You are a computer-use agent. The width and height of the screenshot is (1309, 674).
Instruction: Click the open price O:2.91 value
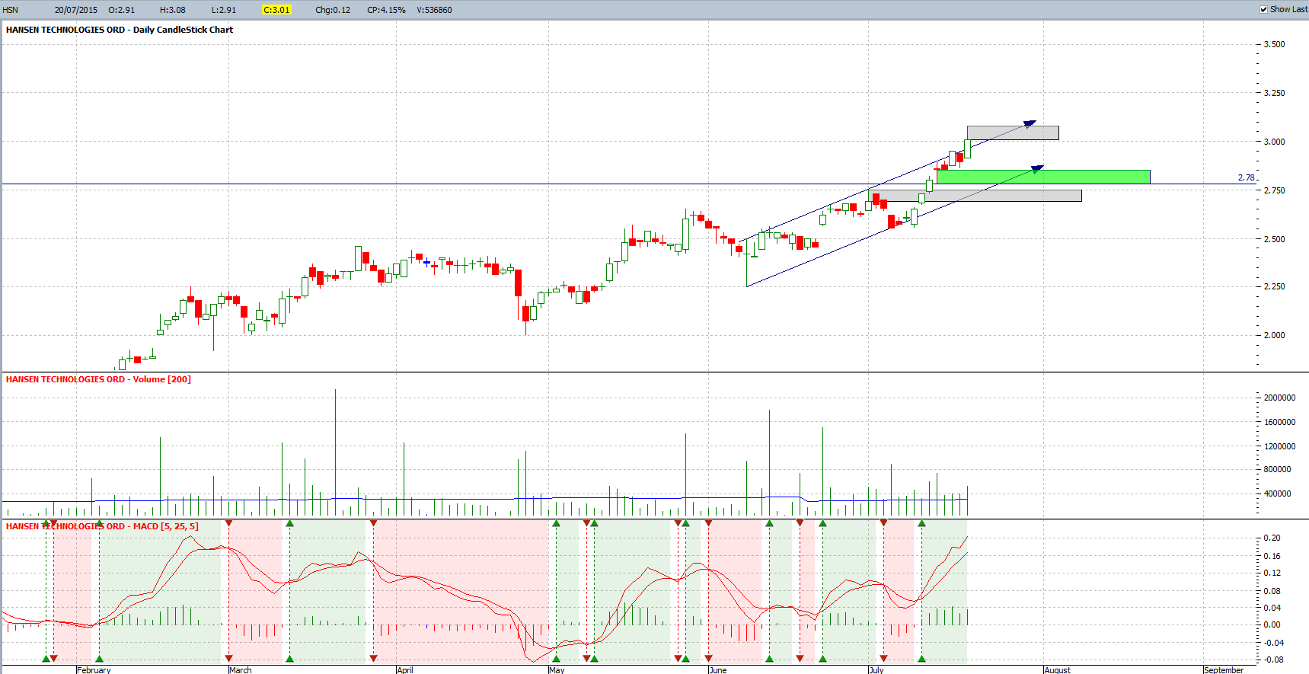click(x=122, y=10)
